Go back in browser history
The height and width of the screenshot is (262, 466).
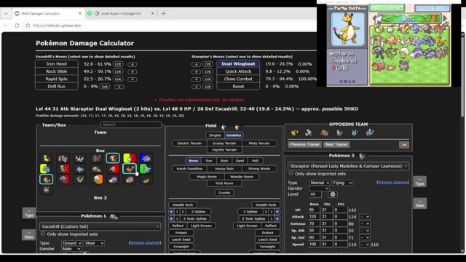[7, 25]
